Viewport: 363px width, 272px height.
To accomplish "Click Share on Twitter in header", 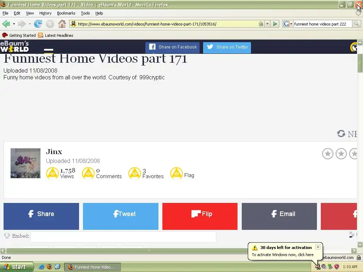I will pyautogui.click(x=227, y=47).
